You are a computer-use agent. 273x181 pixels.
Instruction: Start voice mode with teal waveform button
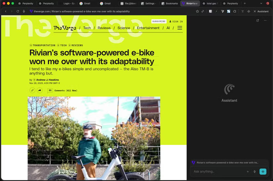pos(263,171)
